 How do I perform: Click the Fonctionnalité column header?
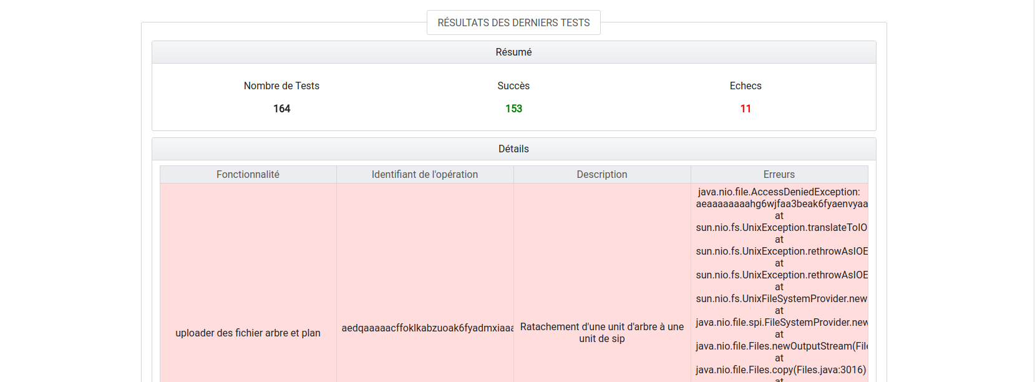point(248,175)
